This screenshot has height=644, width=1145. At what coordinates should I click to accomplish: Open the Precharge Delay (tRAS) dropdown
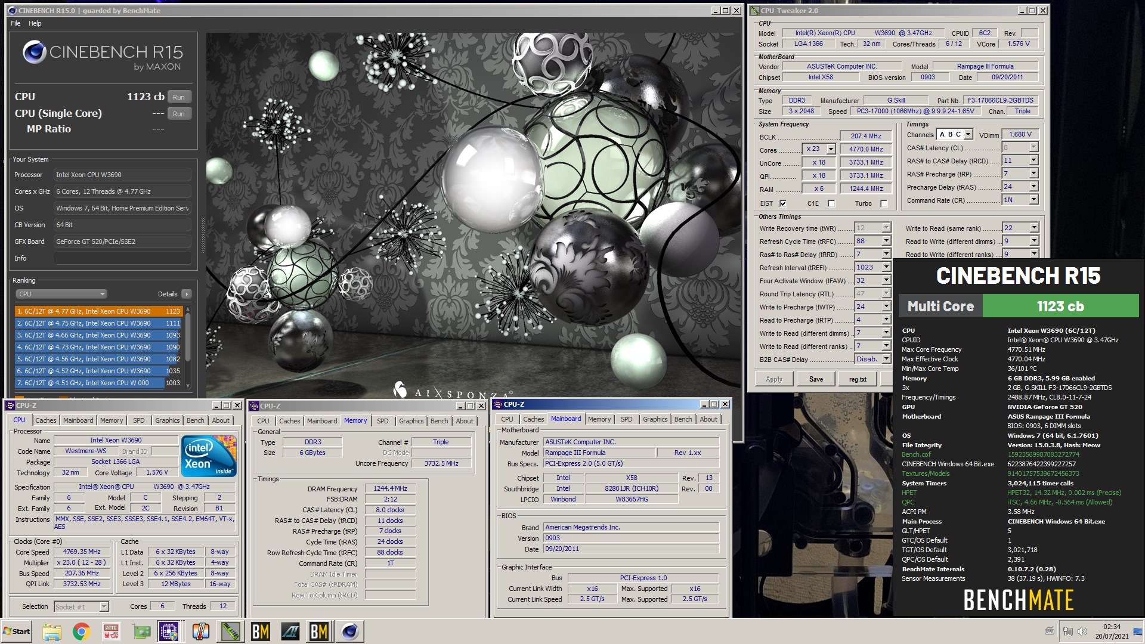[x=1033, y=187]
